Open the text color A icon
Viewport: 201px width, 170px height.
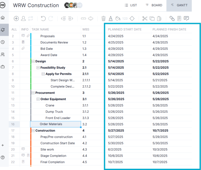tap(111, 18)
